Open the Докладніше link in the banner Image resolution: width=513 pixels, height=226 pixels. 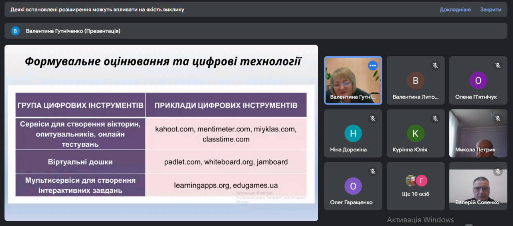[455, 10]
